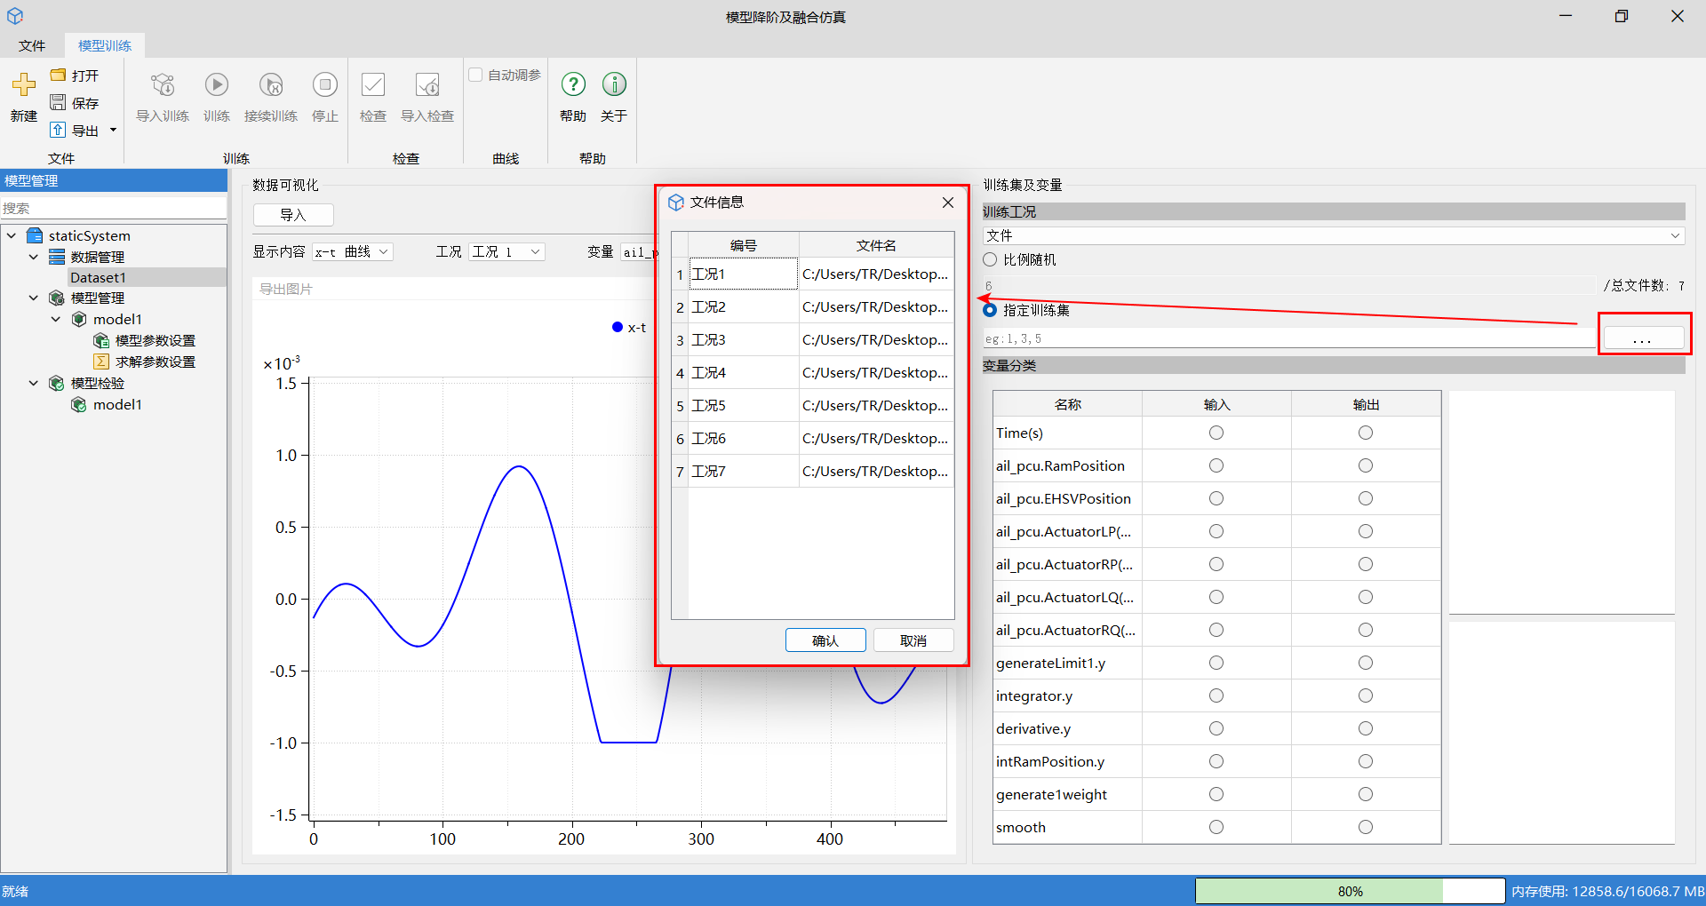The height and width of the screenshot is (906, 1706).
Task: Switch to the 模型训练 tab
Action: pyautogui.click(x=105, y=45)
